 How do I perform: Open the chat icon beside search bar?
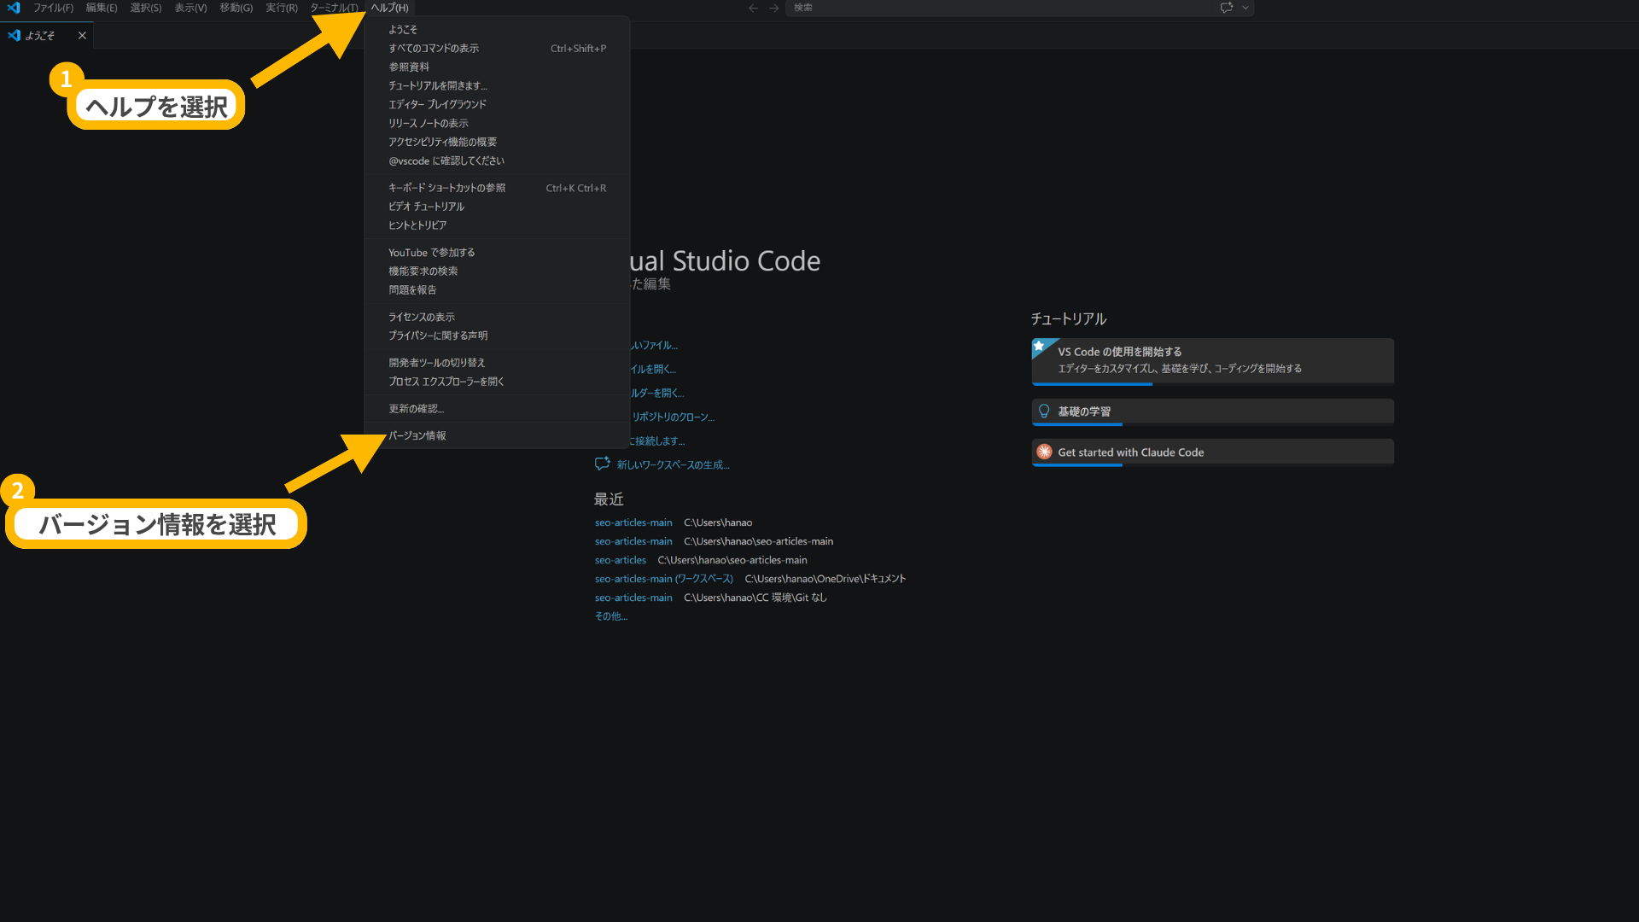tap(1227, 8)
